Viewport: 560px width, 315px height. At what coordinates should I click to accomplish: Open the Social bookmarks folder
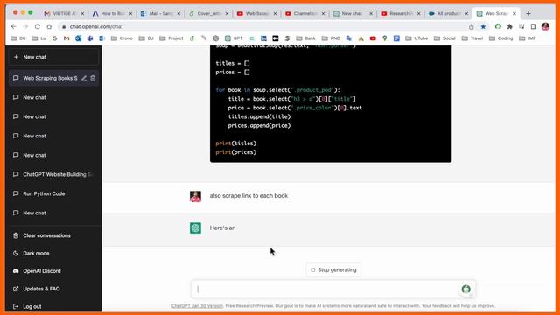444,38
